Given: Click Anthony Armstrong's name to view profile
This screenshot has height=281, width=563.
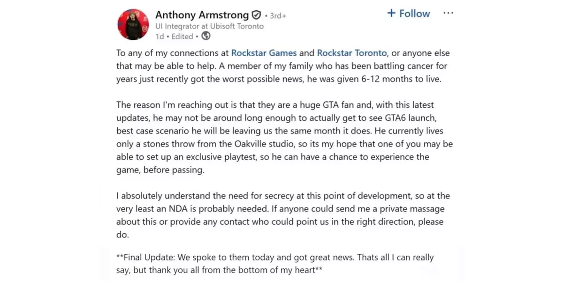Looking at the screenshot, I should click(202, 15).
